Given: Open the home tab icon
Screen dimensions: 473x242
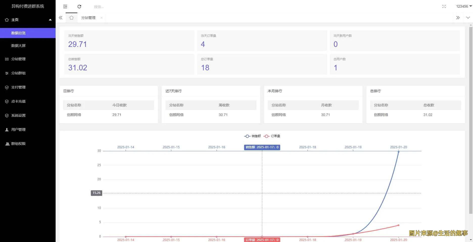Looking at the screenshot, I should point(72,18).
